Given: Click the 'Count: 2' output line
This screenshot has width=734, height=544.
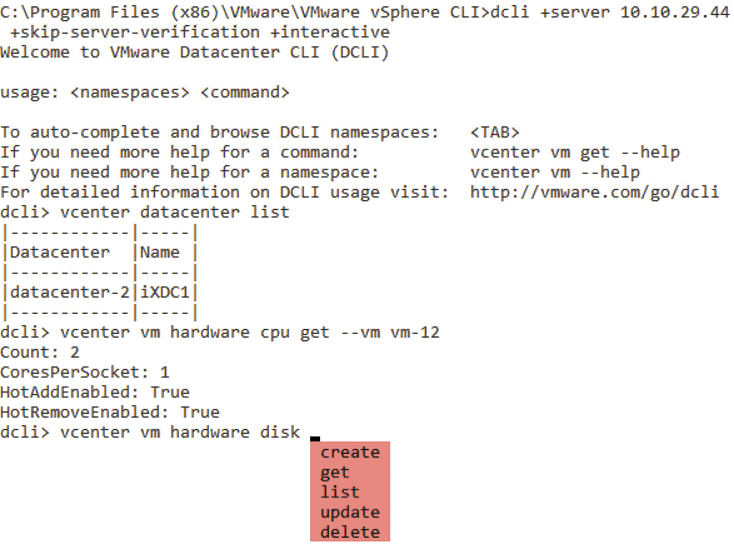Looking at the screenshot, I should [40, 353].
